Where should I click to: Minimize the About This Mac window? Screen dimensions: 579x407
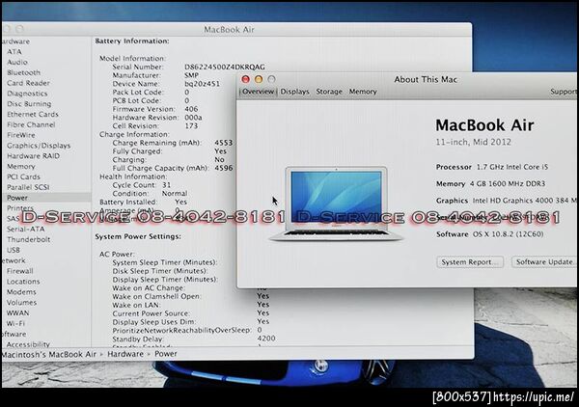tap(259, 79)
